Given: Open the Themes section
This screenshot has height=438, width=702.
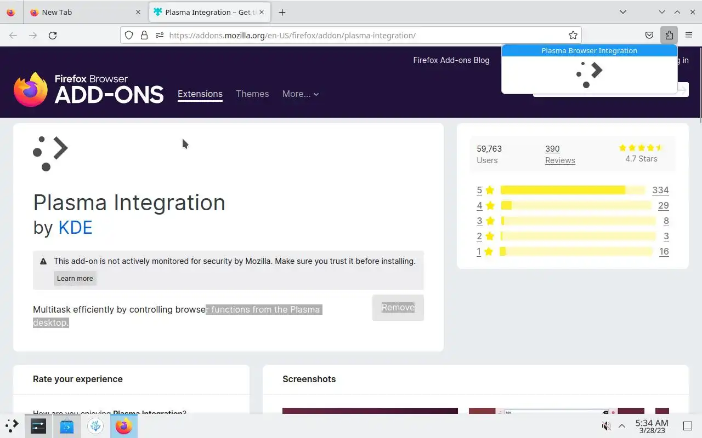Looking at the screenshot, I should pos(252,94).
